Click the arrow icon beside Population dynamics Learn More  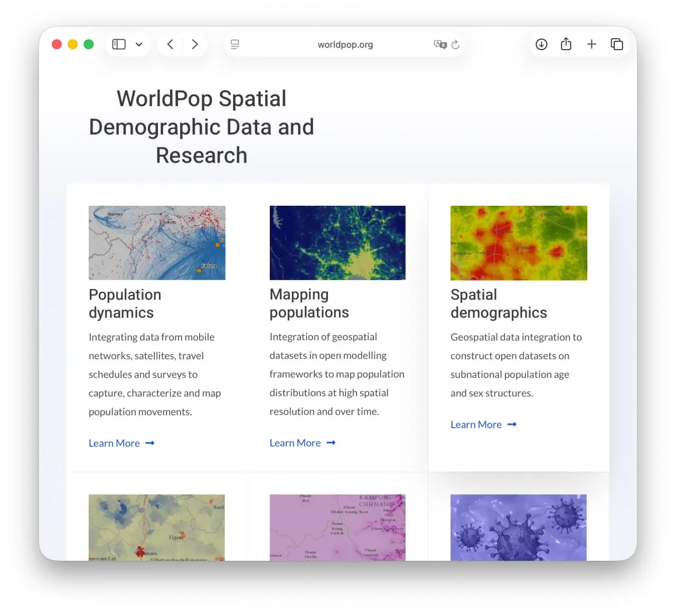coord(150,443)
